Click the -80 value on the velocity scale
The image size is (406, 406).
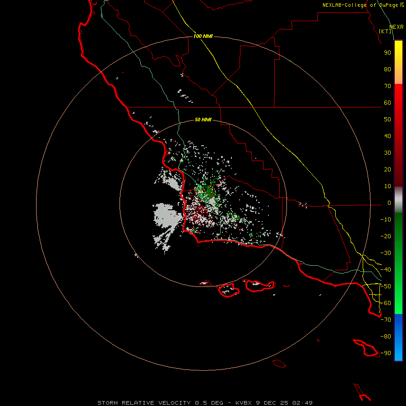(386, 337)
